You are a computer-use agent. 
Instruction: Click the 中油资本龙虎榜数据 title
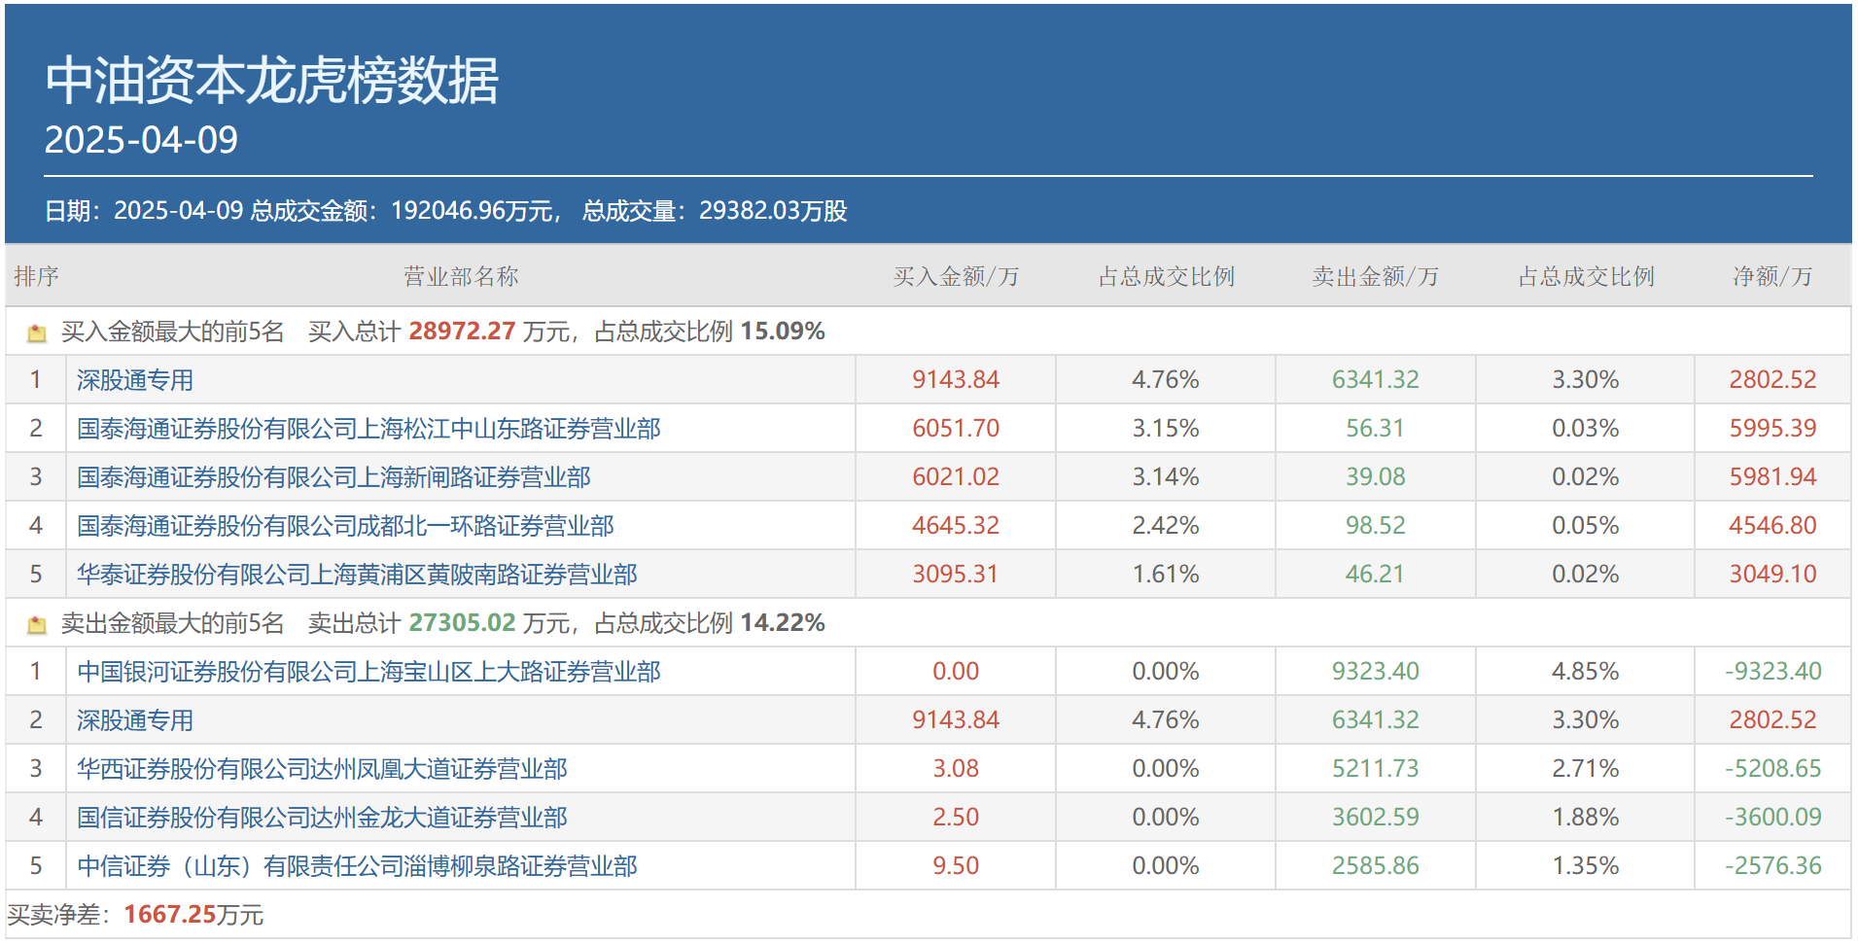(272, 80)
